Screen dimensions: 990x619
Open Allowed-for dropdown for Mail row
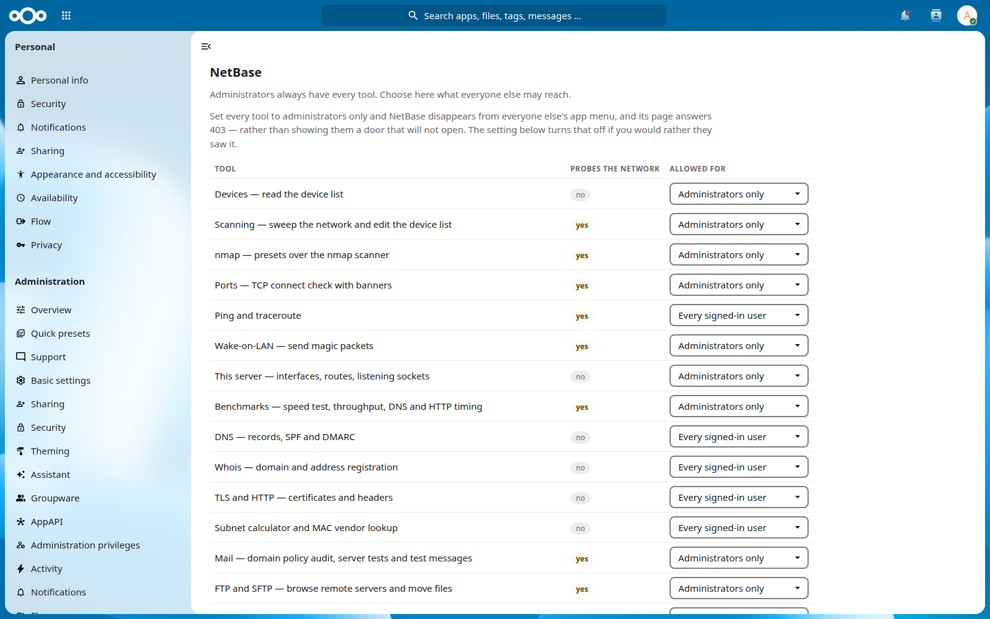point(739,558)
